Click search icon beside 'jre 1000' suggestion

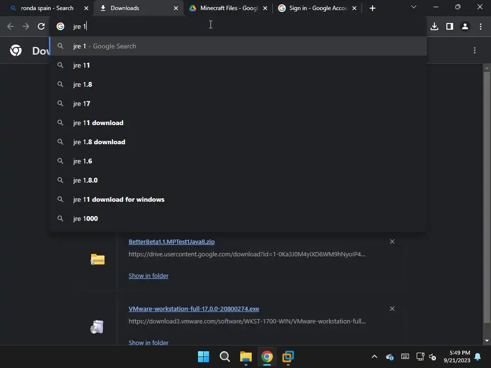60,218
